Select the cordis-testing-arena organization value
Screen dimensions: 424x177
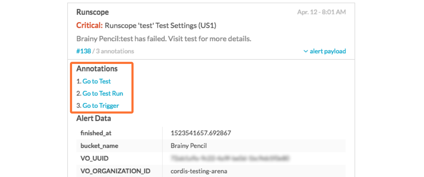pyautogui.click(x=198, y=171)
